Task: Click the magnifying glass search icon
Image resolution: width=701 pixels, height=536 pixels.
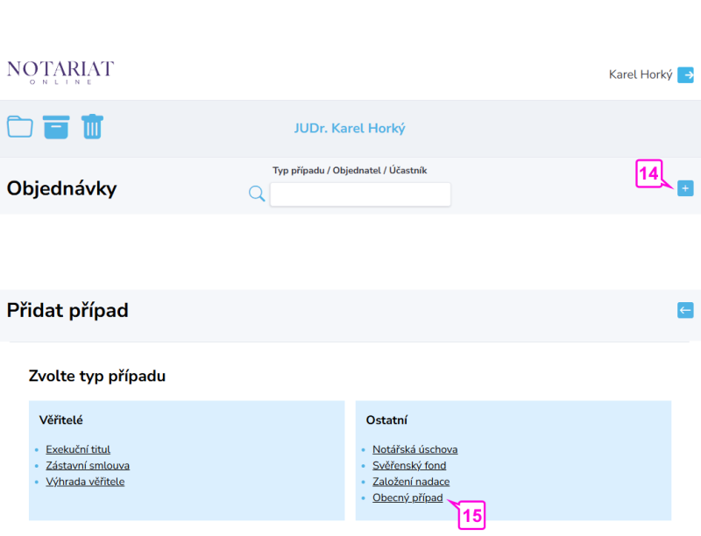Action: pyautogui.click(x=257, y=194)
